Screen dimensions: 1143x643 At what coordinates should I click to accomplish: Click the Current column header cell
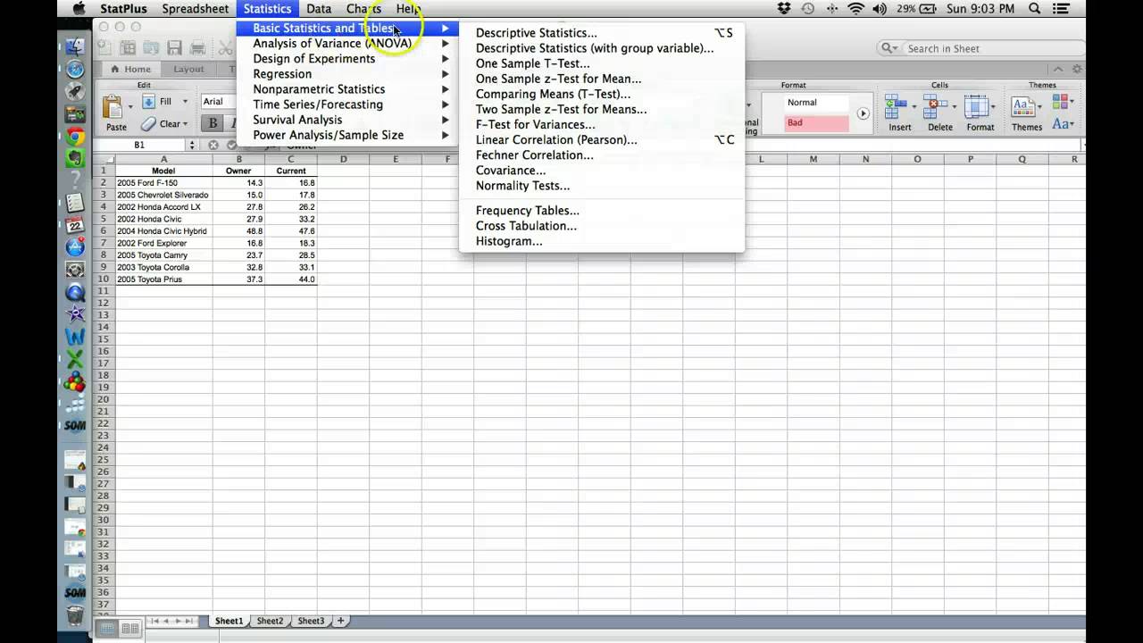tap(291, 171)
